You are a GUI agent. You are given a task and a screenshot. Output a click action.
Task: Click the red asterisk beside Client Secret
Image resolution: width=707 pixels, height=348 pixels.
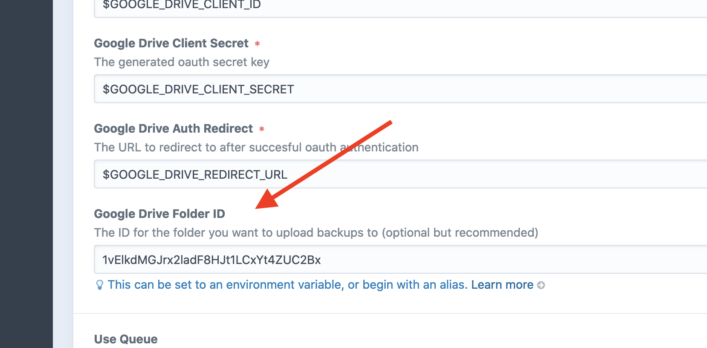[x=257, y=43]
